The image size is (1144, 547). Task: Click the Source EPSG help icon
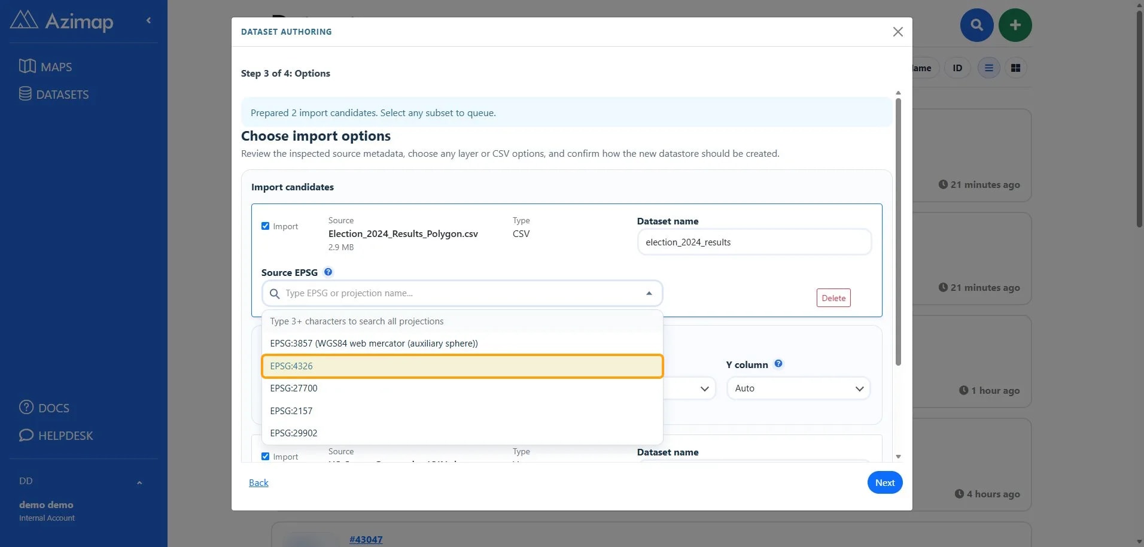click(328, 272)
